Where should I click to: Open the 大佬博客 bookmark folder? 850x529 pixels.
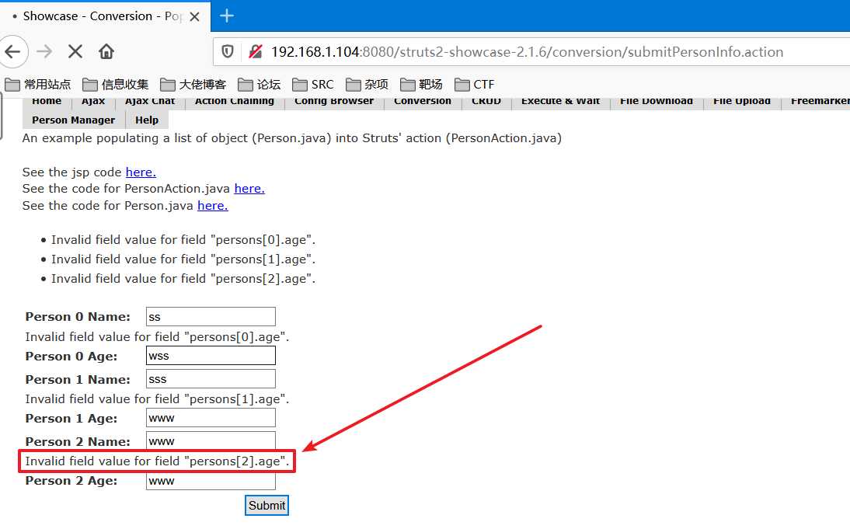[193, 85]
